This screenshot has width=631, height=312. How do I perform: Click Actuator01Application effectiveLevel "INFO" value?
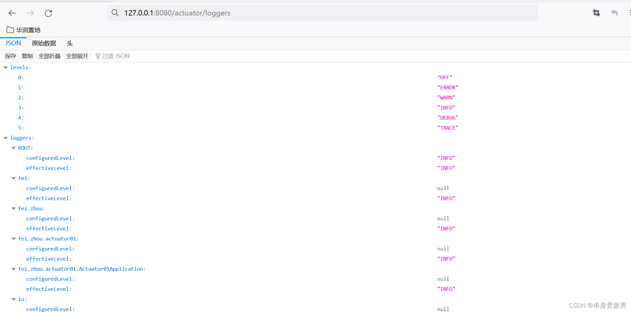(x=446, y=289)
